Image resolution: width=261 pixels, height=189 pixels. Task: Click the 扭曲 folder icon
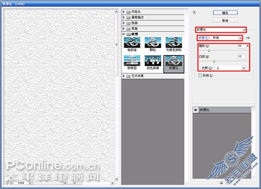point(128,23)
